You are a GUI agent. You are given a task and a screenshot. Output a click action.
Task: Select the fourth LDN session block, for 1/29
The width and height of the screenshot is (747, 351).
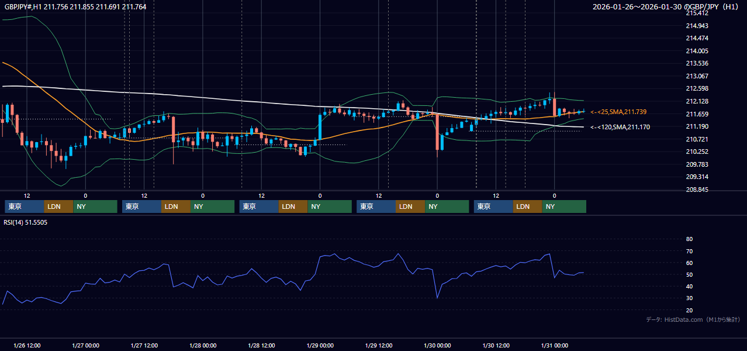coord(410,207)
